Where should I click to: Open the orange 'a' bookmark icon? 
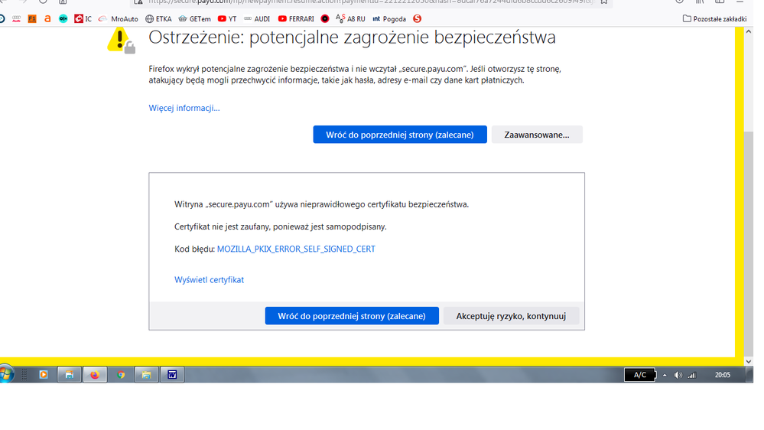[47, 19]
